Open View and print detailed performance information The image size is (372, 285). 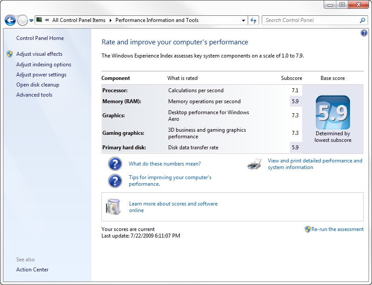pos(315,164)
